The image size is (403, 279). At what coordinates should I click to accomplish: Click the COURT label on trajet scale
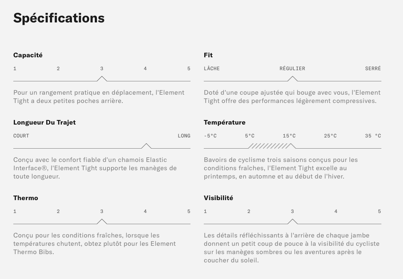tap(21, 136)
